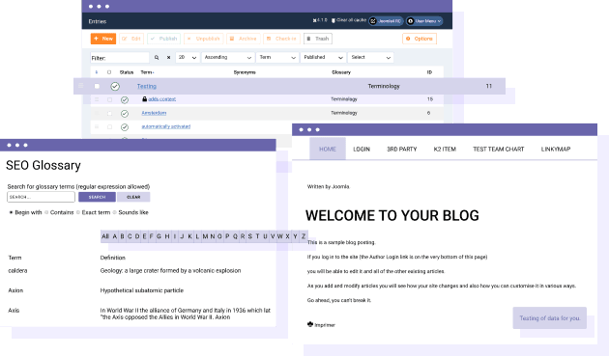Click the Axion term in the glossary
The width and height of the screenshot is (609, 356).
point(15,290)
